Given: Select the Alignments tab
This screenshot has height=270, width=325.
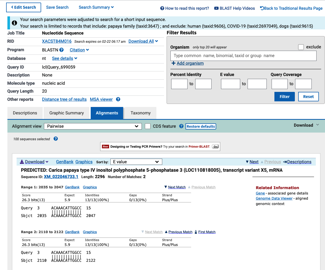Looking at the screenshot, I should (x=107, y=113).
